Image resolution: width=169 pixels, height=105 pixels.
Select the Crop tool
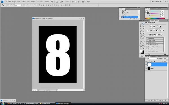(x=141, y=29)
